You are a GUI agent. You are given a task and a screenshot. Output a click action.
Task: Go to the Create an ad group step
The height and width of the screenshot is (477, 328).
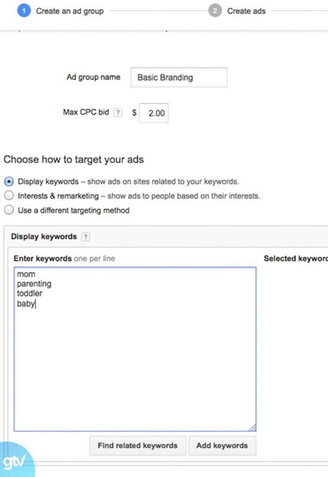[x=70, y=11]
